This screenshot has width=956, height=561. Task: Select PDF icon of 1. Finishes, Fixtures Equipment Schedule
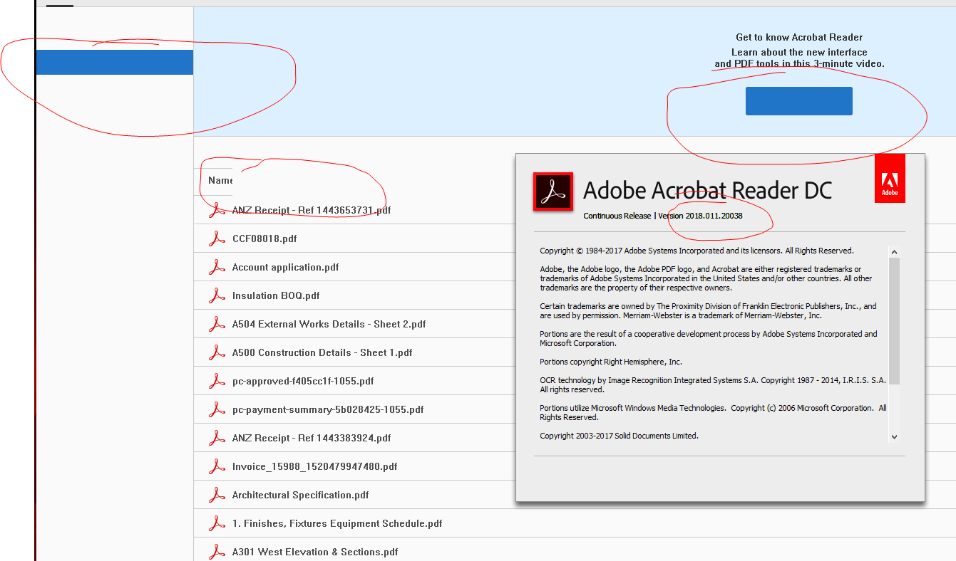pyautogui.click(x=217, y=523)
